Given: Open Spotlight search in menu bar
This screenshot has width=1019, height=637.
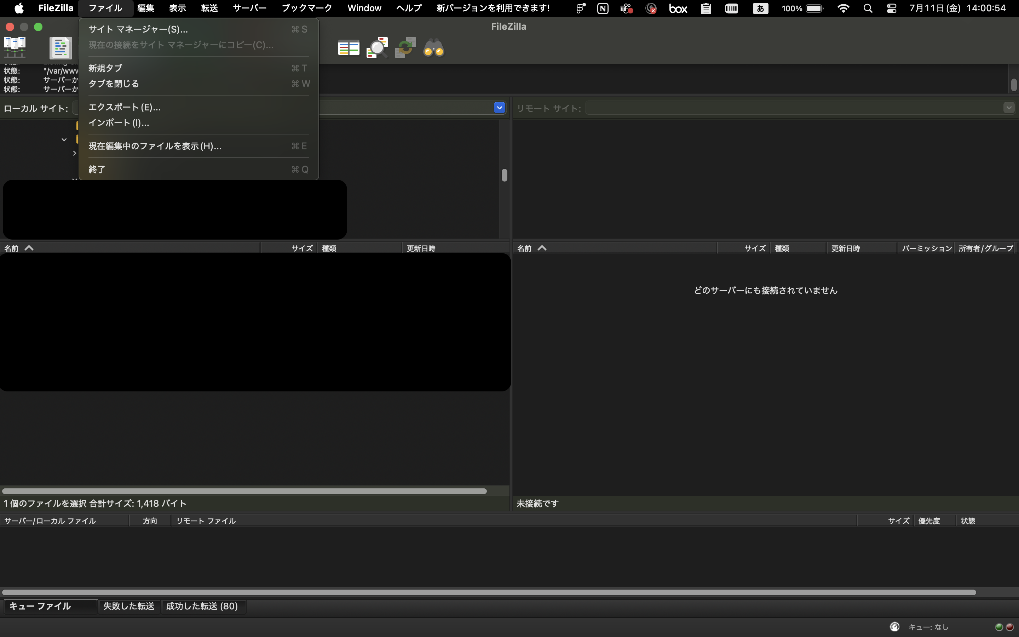Looking at the screenshot, I should tap(868, 8).
